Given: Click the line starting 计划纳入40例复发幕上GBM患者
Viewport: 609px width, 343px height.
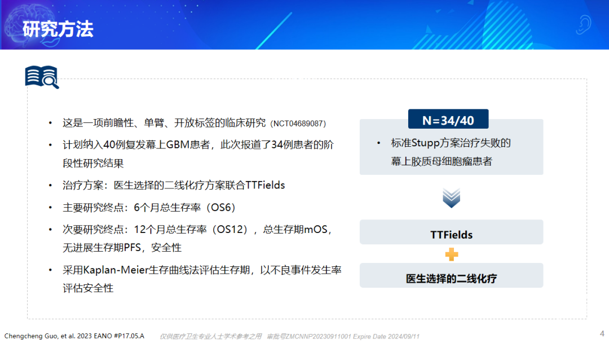Looking at the screenshot, I should 198,145.
